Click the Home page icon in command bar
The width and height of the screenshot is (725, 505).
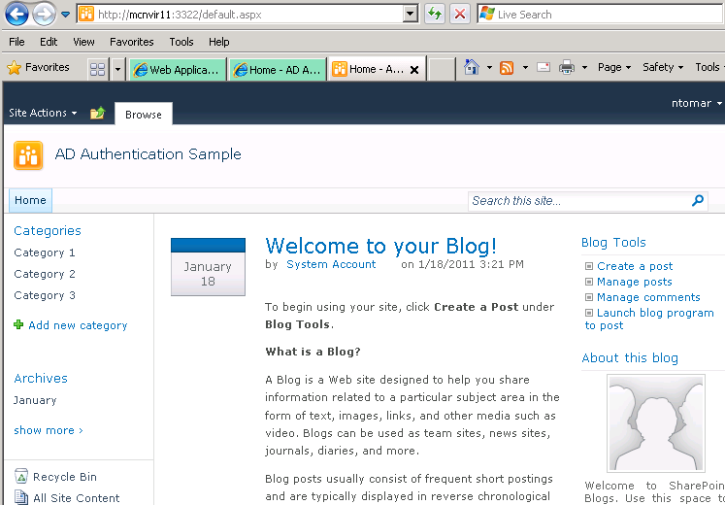(472, 68)
